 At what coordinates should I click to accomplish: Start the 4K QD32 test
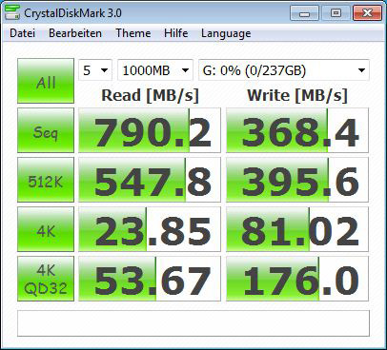click(x=46, y=279)
